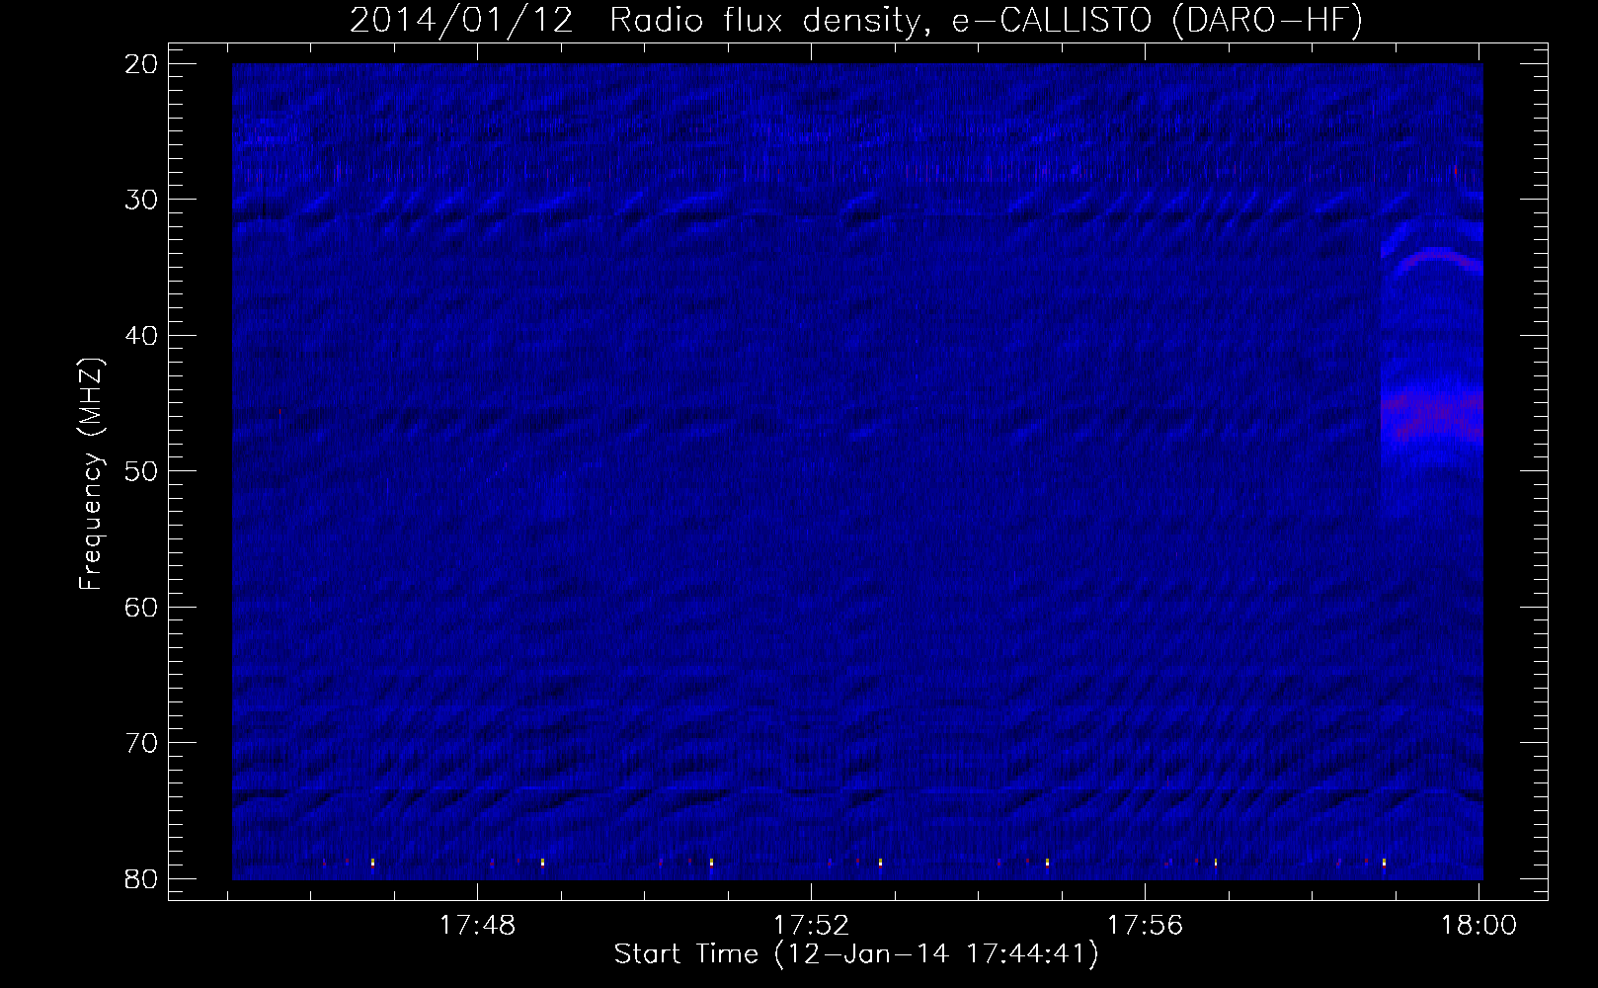Click the 60 MHz frequency tick label
The height and width of the screenshot is (988, 1598).
141,607
